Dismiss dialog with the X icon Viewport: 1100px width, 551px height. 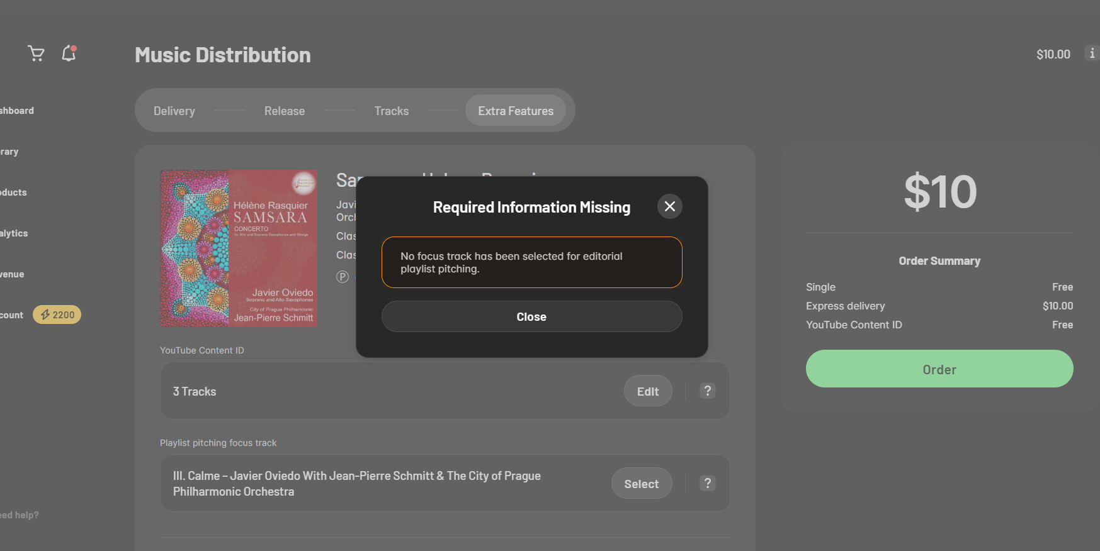[669, 206]
